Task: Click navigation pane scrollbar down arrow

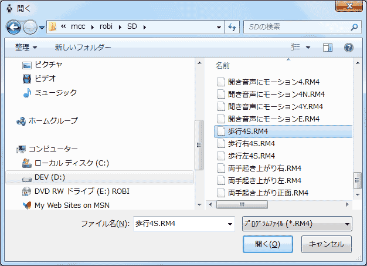Action: click(199, 204)
